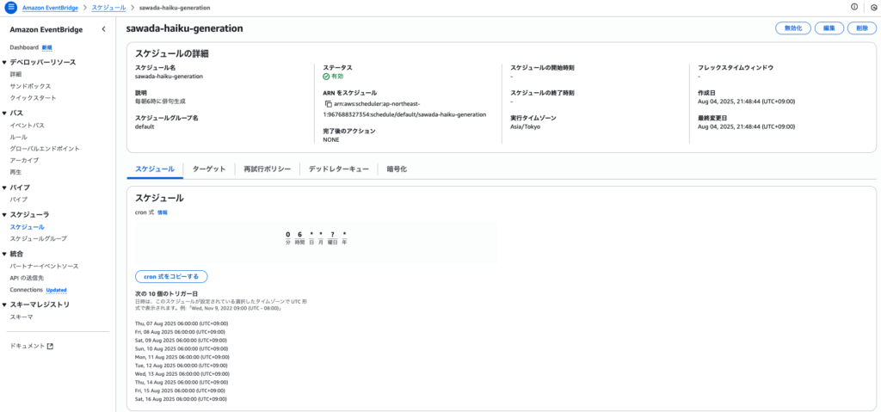Screen dimensions: 881x412
Task: Open 再生 in the sidebar
Action: click(15, 172)
